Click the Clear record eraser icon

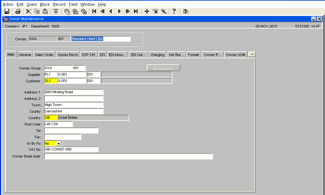tap(164, 12)
